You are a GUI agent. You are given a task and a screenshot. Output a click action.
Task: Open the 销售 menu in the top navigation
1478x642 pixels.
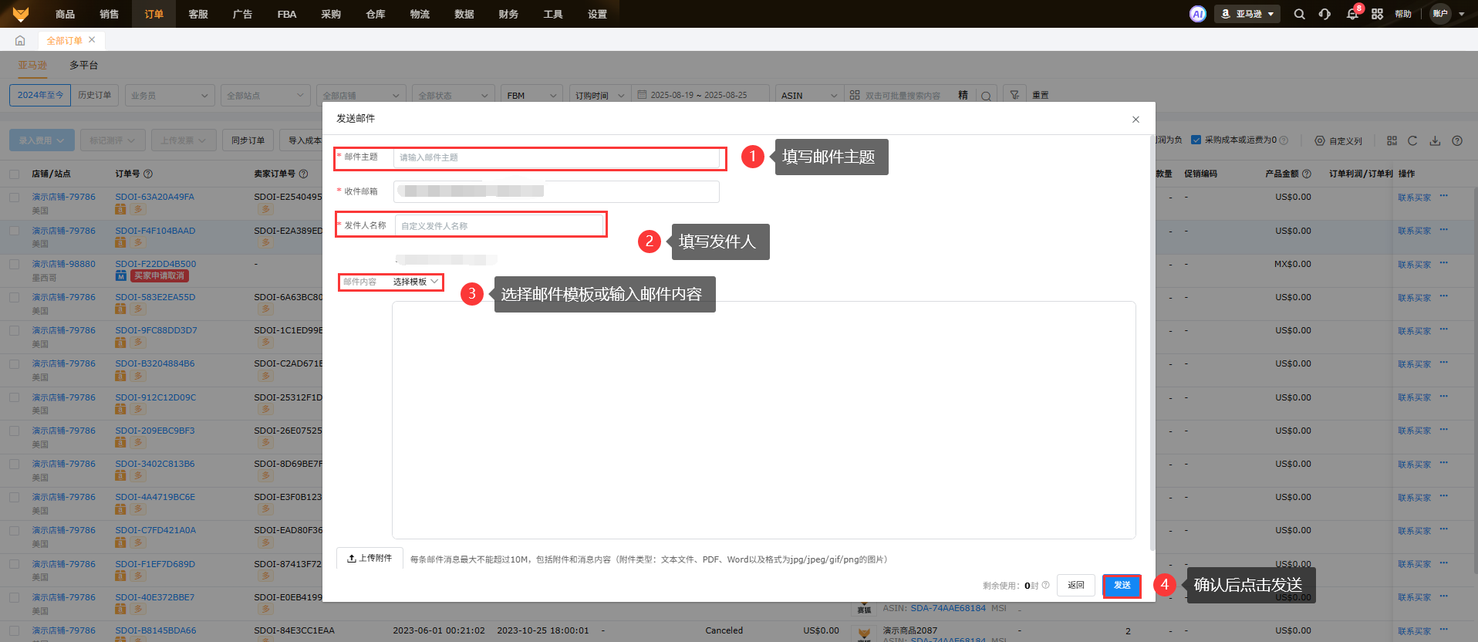point(110,14)
